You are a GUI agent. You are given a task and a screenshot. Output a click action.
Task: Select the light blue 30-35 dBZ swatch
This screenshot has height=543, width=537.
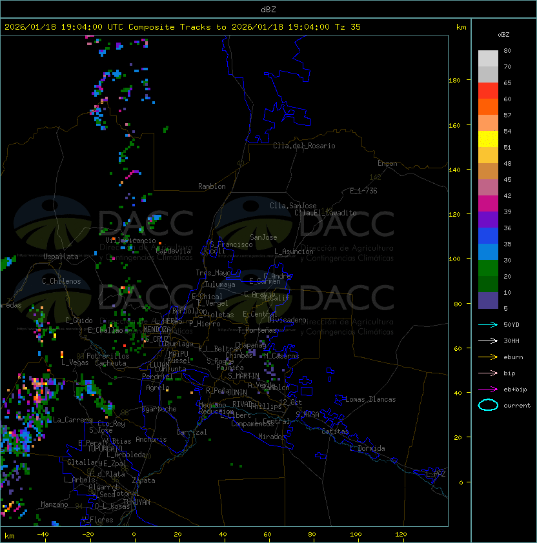[488, 252]
